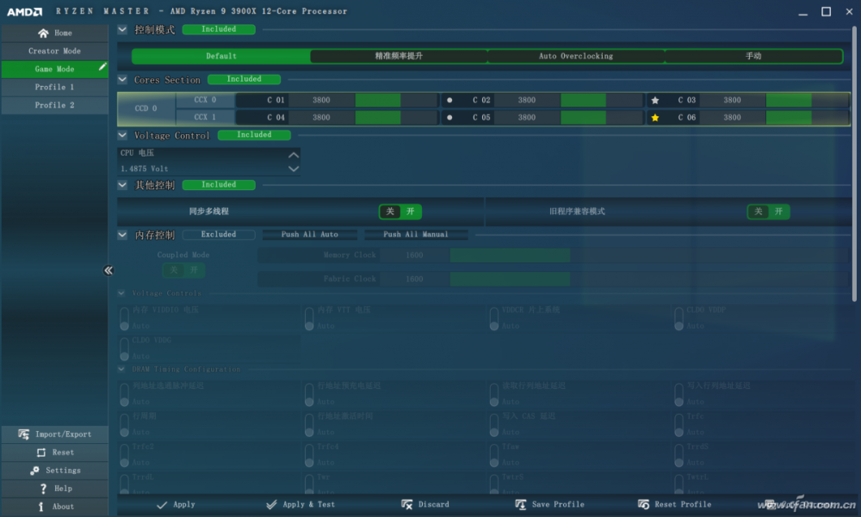Click the C 03 frequency value 3800
The width and height of the screenshot is (861, 517).
733,101
